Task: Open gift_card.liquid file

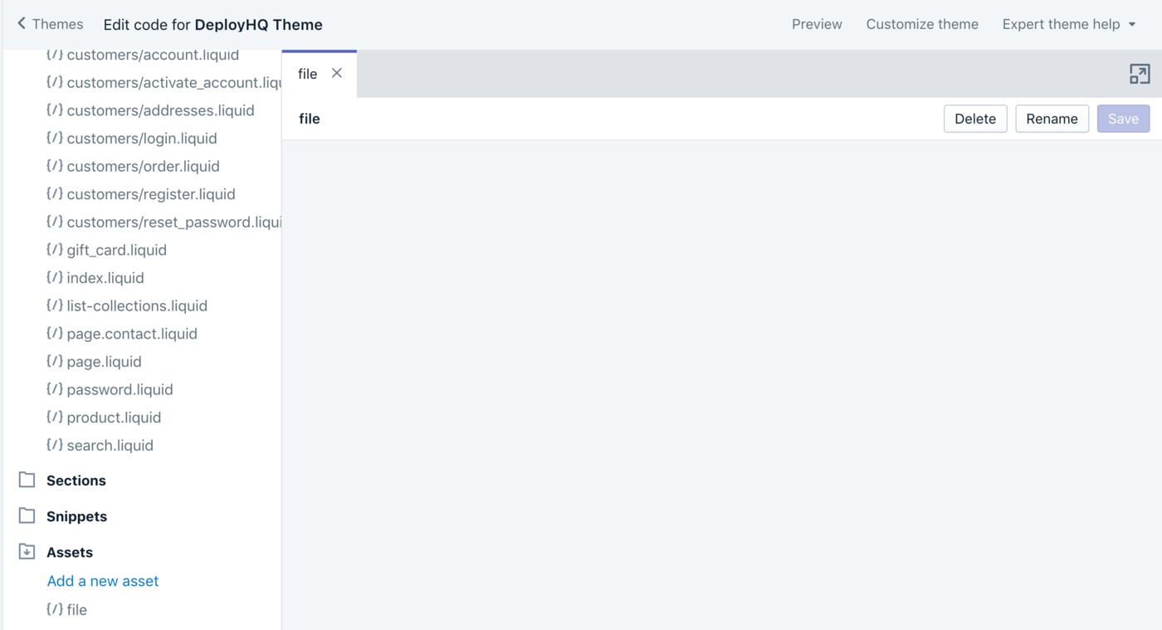Action: click(x=116, y=250)
